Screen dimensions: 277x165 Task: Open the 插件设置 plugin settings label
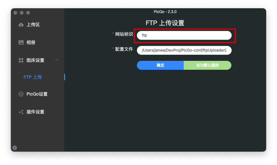pos(35,112)
